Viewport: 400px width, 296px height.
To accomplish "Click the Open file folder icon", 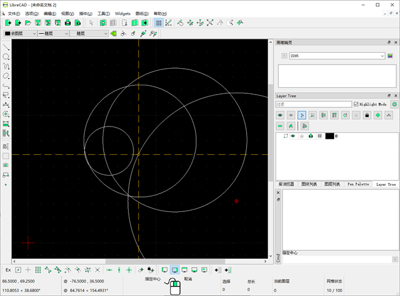I will pos(28,23).
